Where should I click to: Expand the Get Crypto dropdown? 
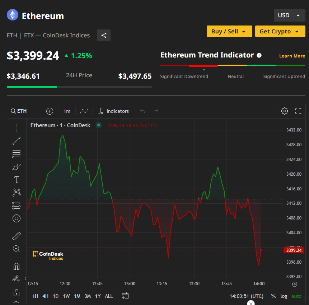[280, 31]
